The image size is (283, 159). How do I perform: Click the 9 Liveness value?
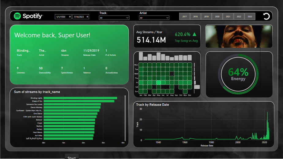pyautogui.click(x=18, y=68)
